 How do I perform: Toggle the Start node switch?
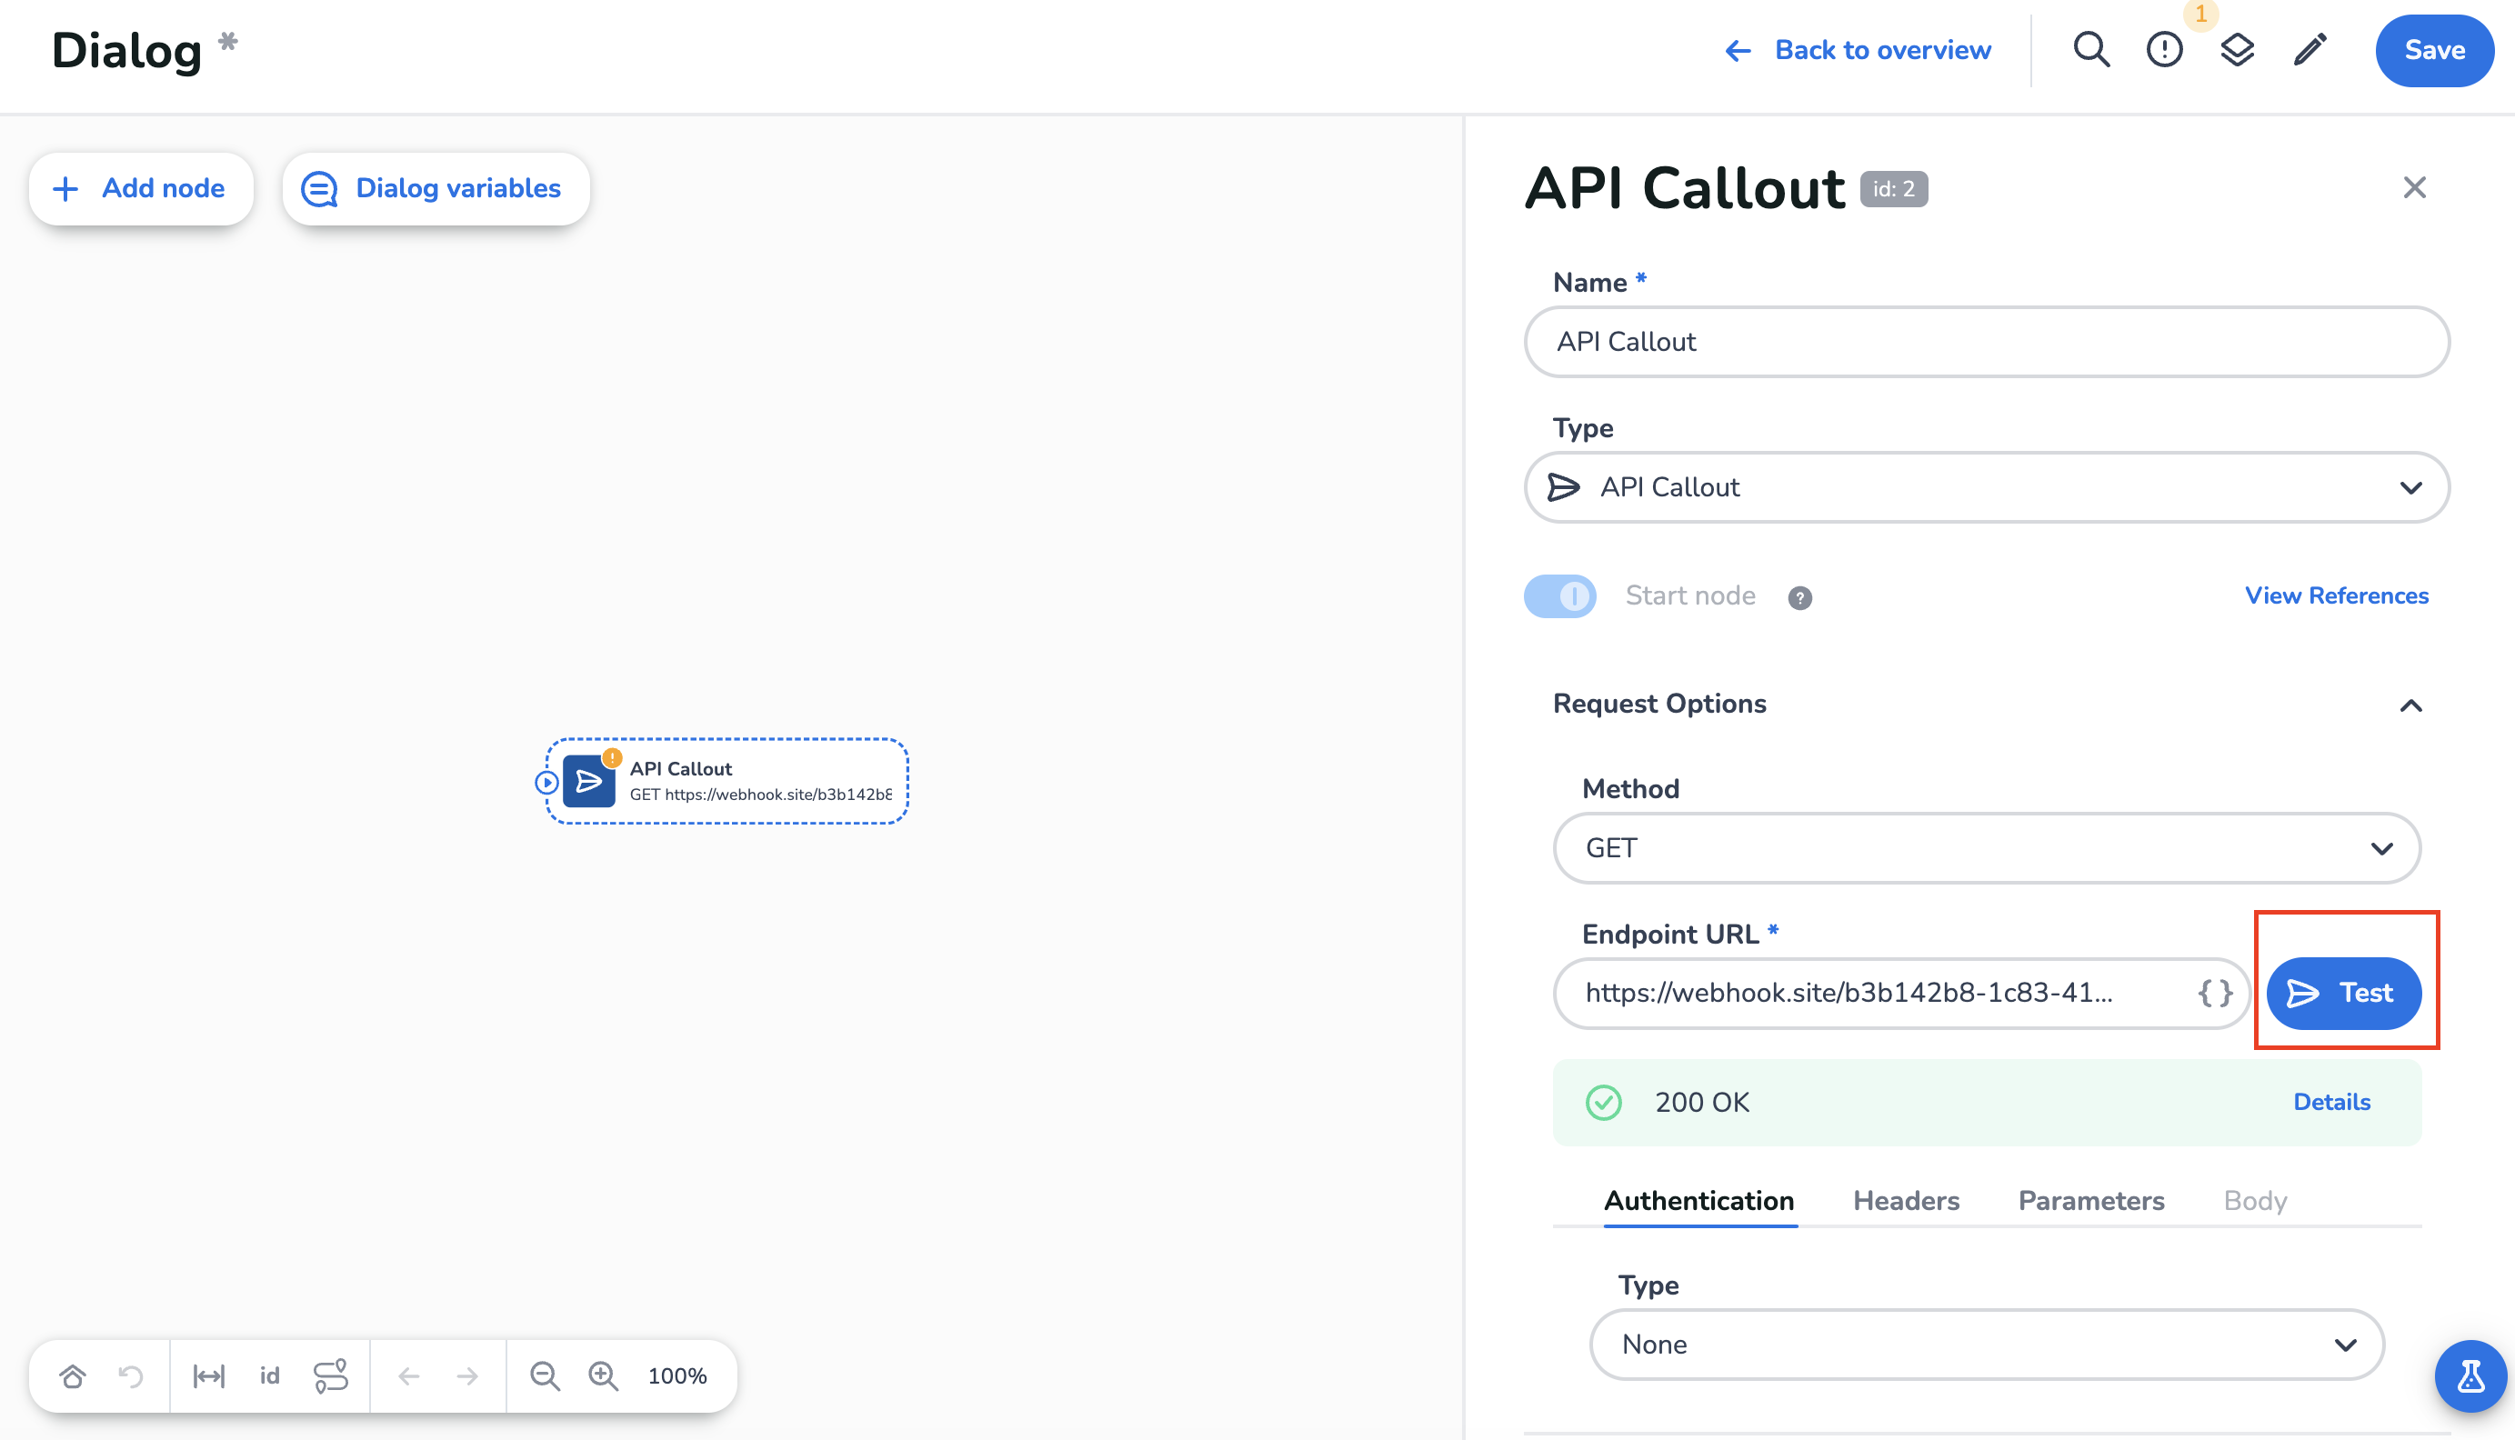tap(1559, 596)
